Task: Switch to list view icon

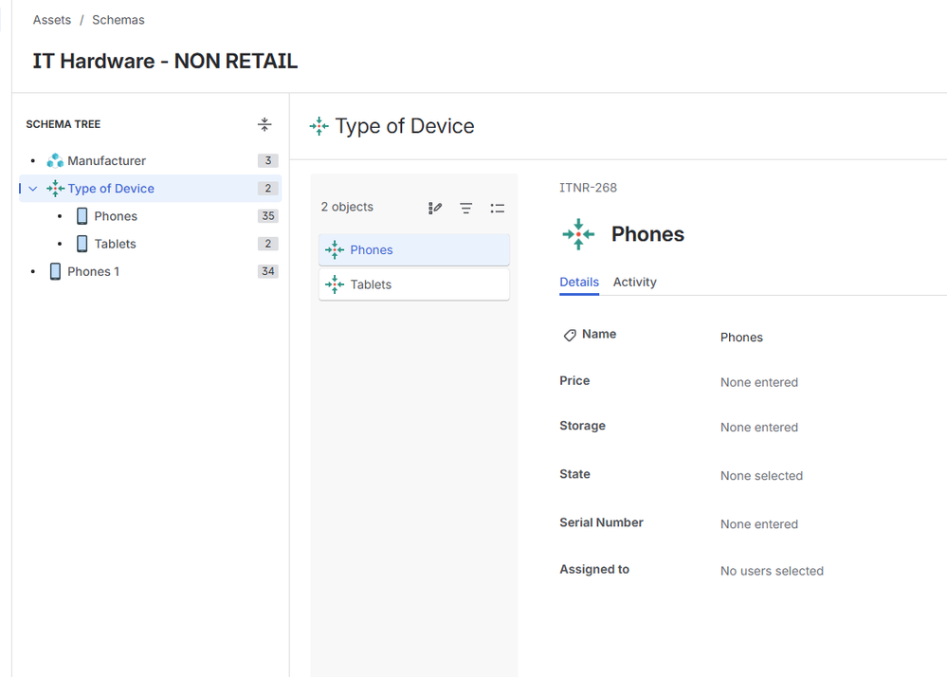Action: point(498,208)
